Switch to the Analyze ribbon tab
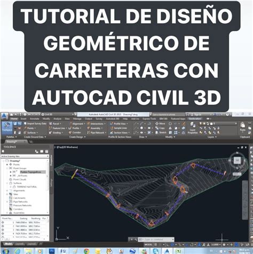Screen dimensions: 253x254 pyautogui.click(x=57, y=119)
